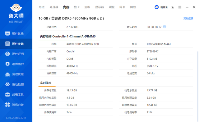Switch to the 显示器 tab
199x122 pixels.
point(99,7)
